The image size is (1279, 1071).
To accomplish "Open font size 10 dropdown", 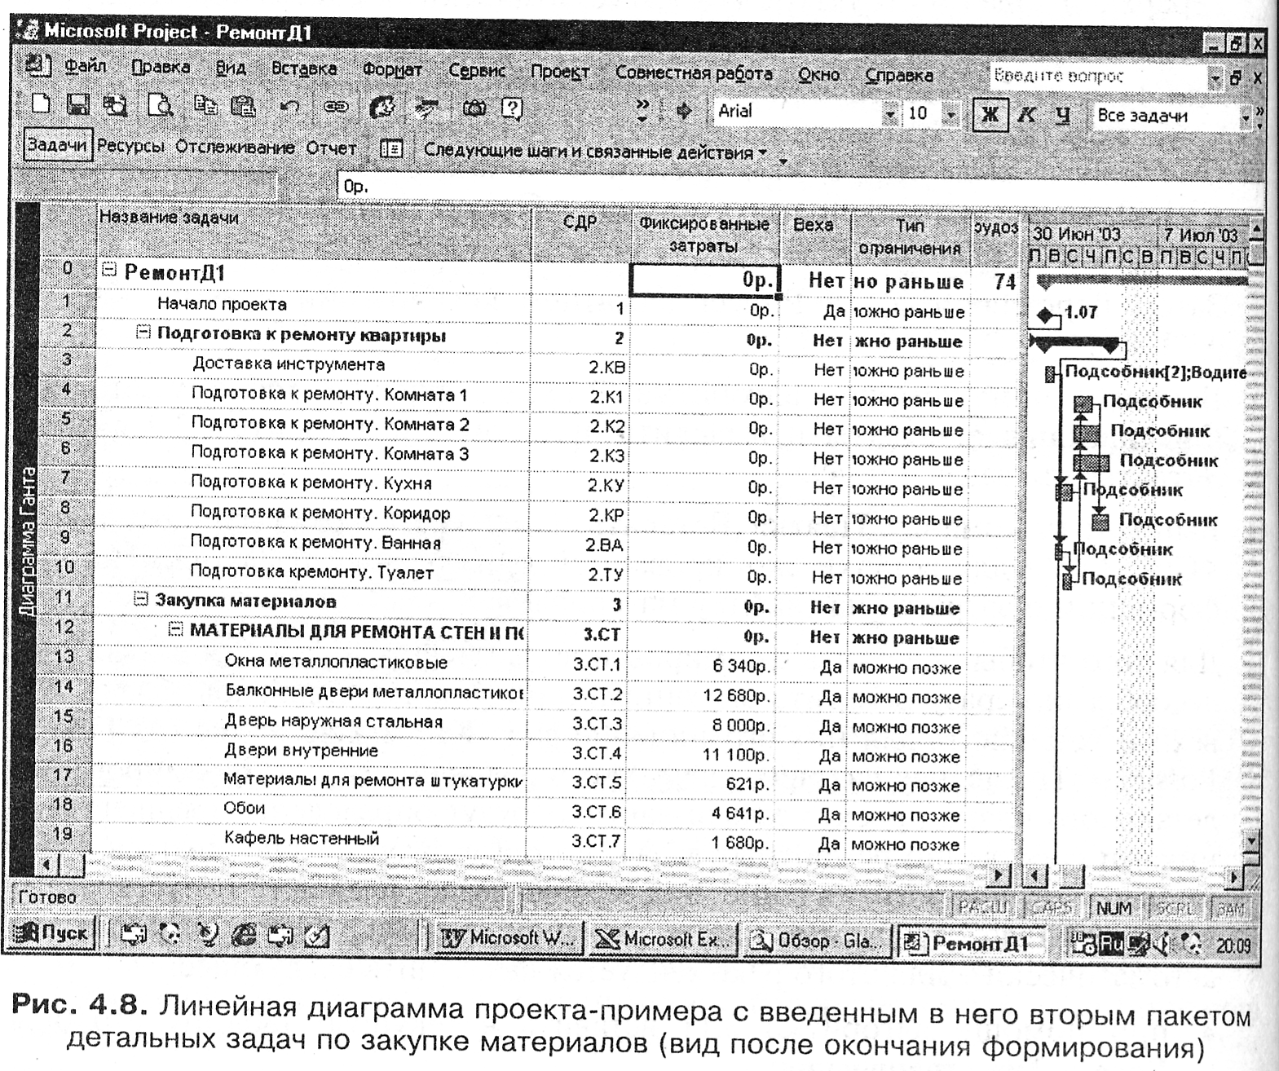I will point(950,115).
